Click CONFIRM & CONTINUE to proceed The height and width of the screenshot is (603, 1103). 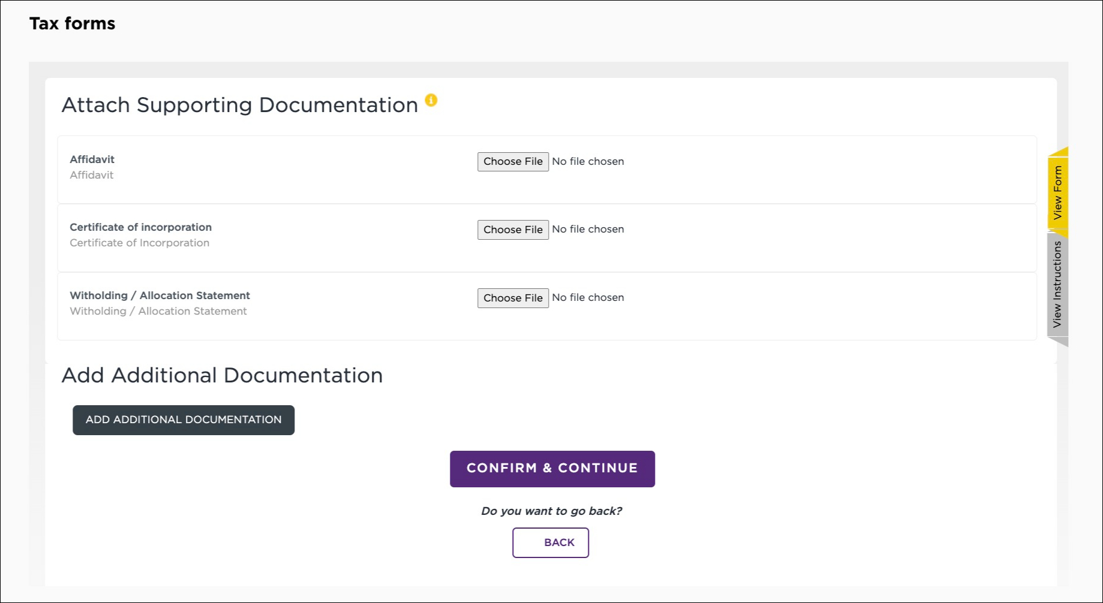(x=552, y=468)
